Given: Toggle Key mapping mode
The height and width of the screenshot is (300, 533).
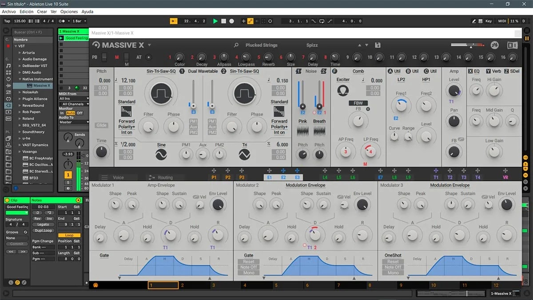Looking at the screenshot, I should pos(489,21).
